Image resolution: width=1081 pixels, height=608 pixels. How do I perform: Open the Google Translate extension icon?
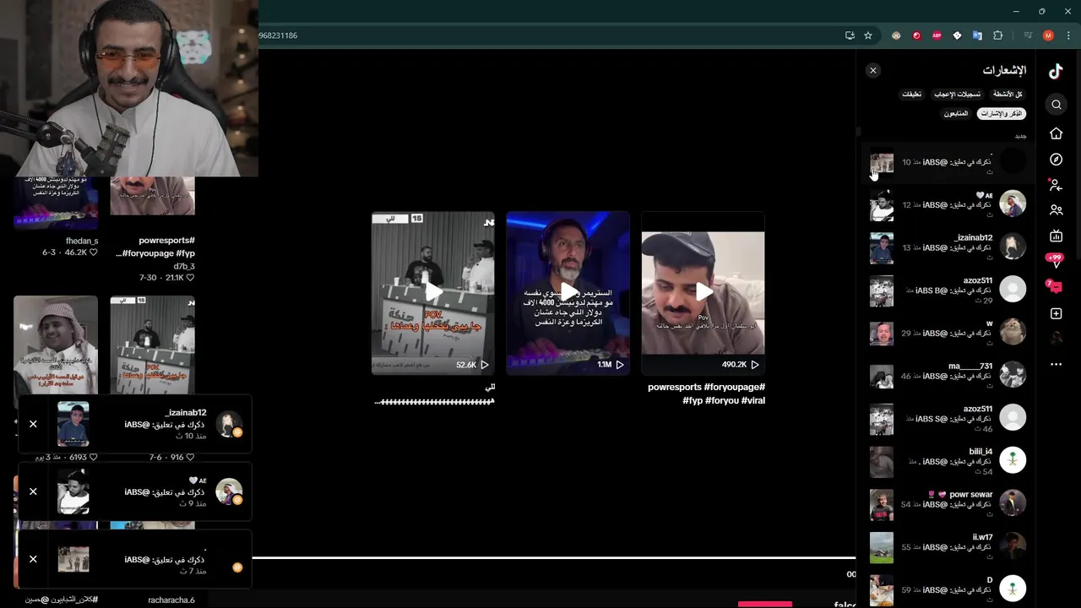(977, 35)
